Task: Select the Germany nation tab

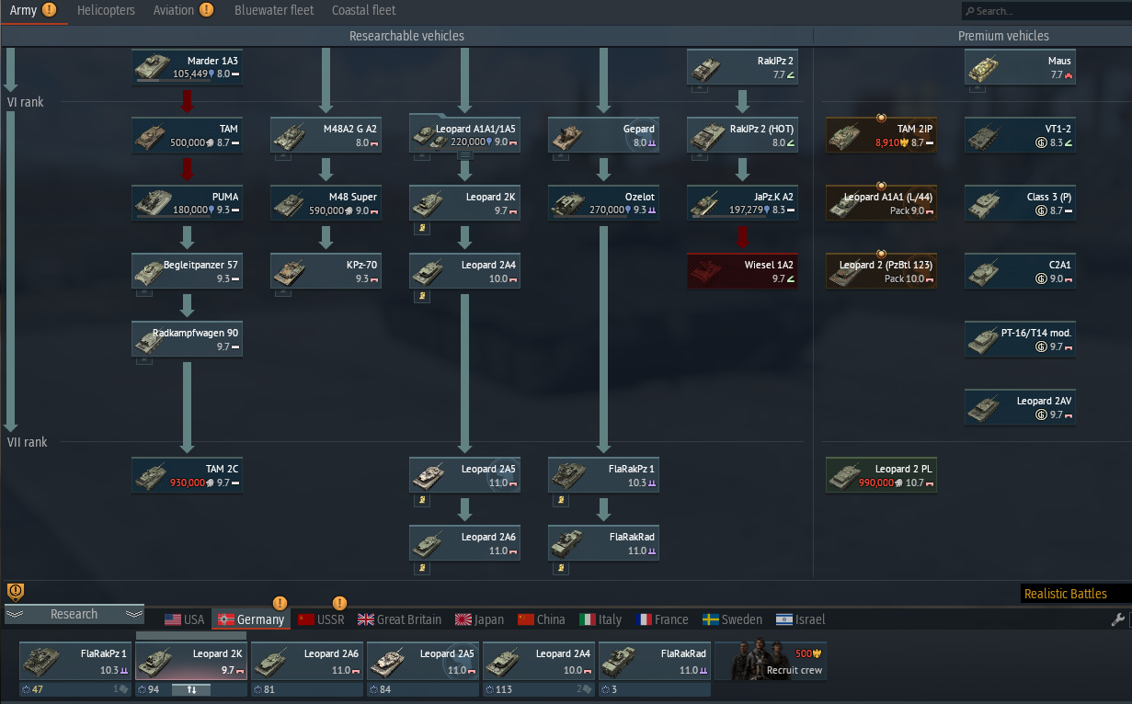Action: pyautogui.click(x=251, y=619)
